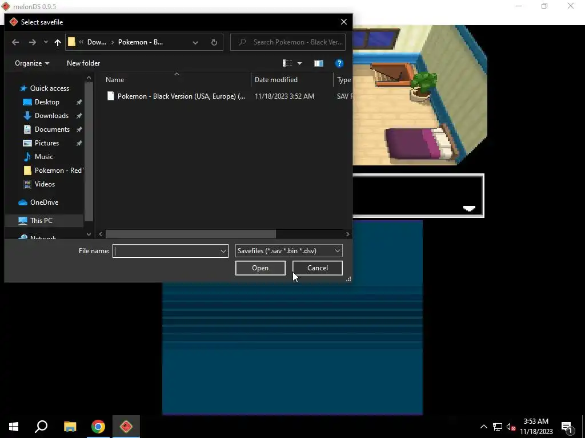This screenshot has width=585, height=438.
Task: Select OneDrive in navigation pane
Action: pos(44,202)
